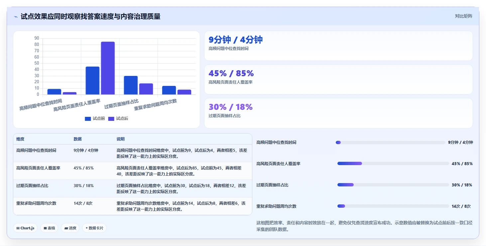The height and width of the screenshot is (246, 486).
Task: Select the 9分钟 / 4分钟 data card
Action: coord(338,46)
